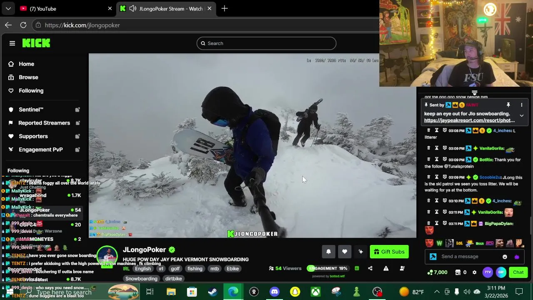Screen dimensions: 533x300
Task: Toggle Supporters lock icon in sidebar
Action: pyautogui.click(x=77, y=136)
